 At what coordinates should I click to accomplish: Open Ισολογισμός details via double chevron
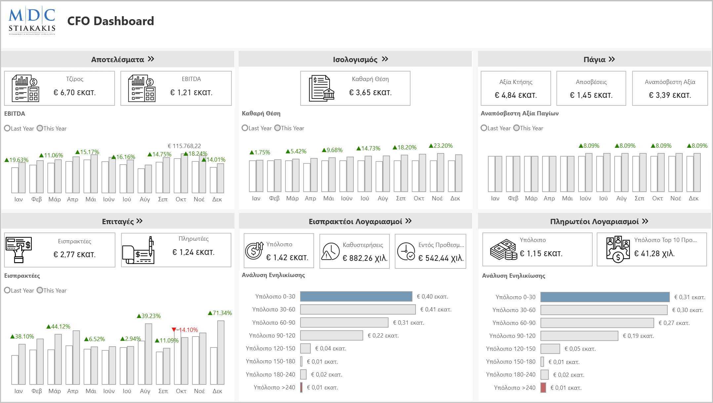[x=385, y=59]
